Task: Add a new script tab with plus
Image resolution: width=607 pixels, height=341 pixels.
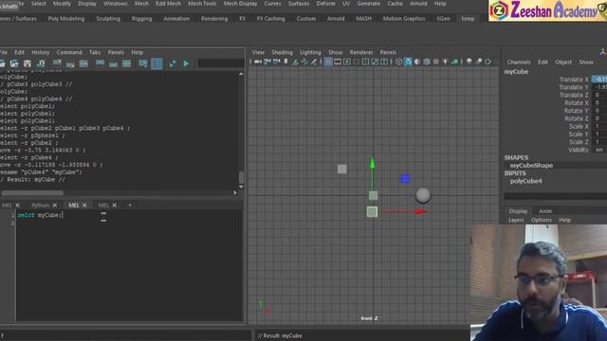Action: click(130, 206)
